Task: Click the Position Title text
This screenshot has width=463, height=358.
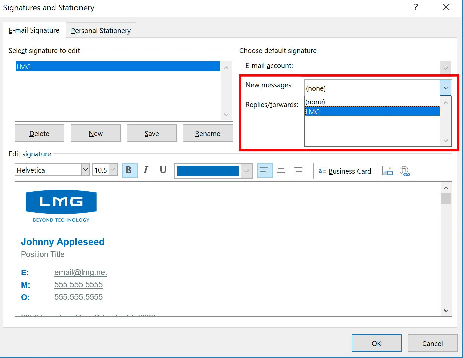Action: click(43, 254)
